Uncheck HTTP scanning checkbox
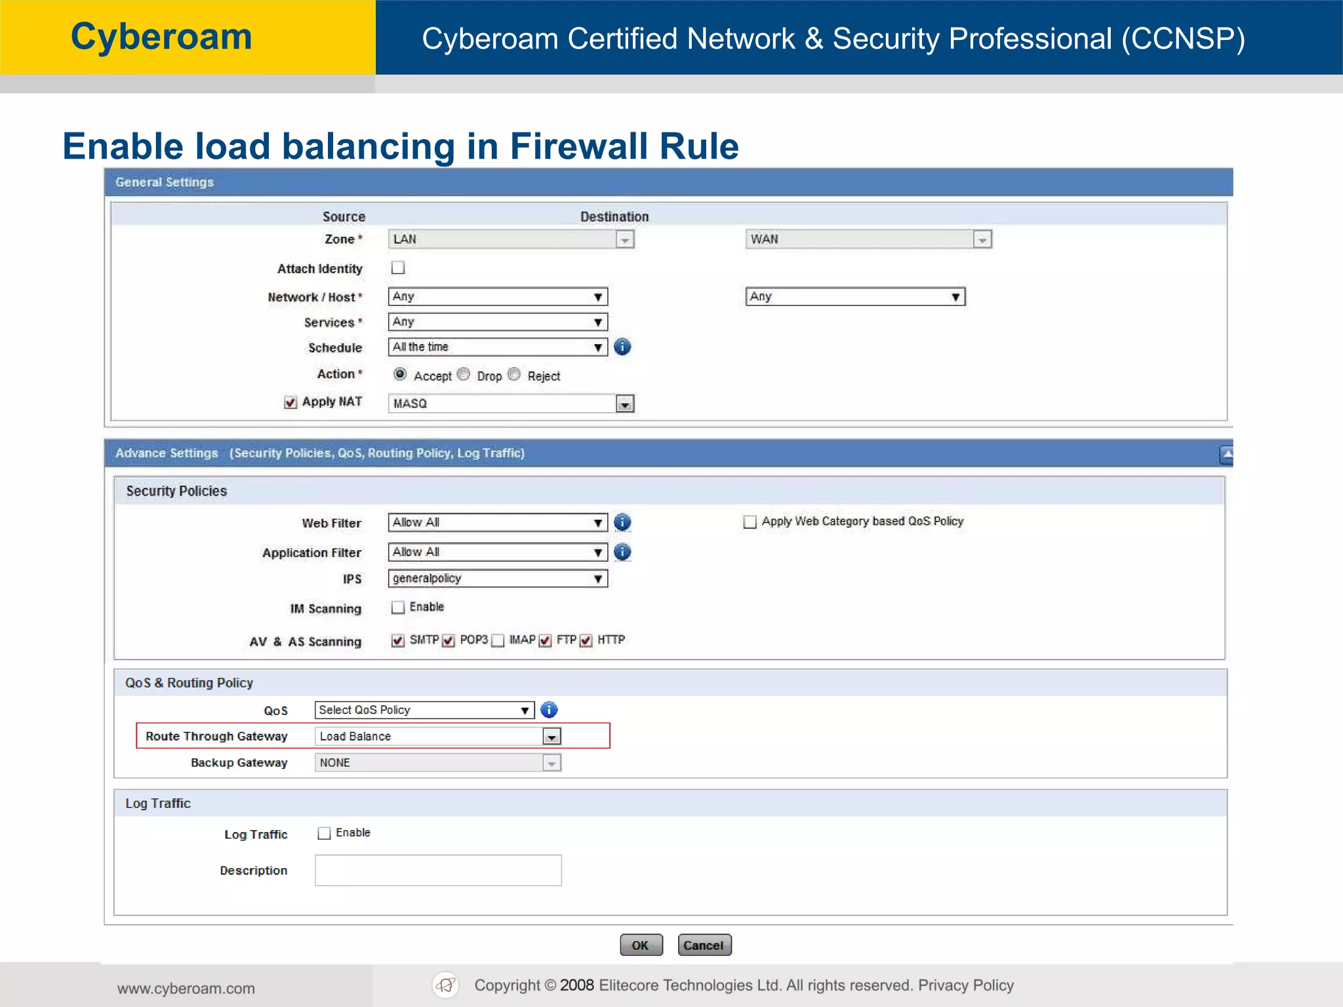This screenshot has height=1007, width=1343. coord(586,641)
